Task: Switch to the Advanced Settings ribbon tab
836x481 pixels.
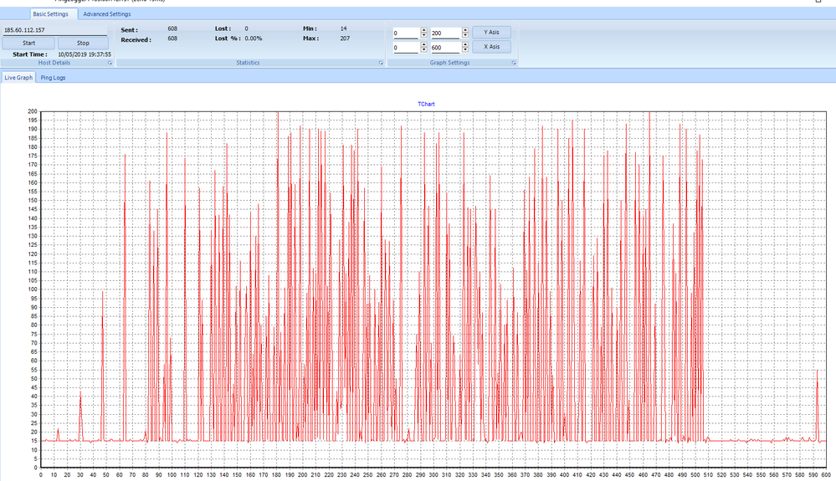Action: click(x=106, y=14)
